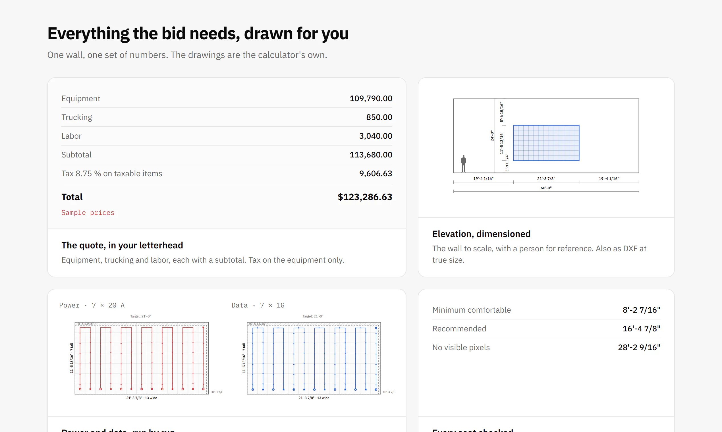Click The quote, in your letterhead title
The height and width of the screenshot is (432, 722).
pos(122,245)
